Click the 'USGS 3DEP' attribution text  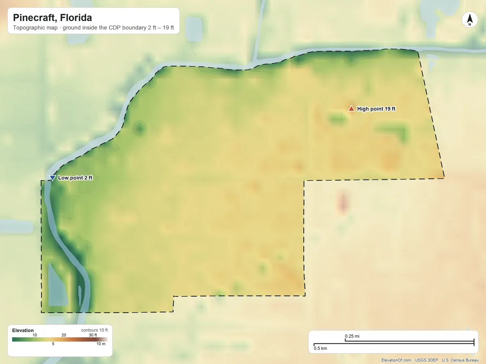click(x=426, y=360)
